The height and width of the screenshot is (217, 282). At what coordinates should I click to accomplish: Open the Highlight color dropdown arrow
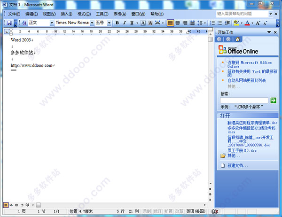[242, 23]
